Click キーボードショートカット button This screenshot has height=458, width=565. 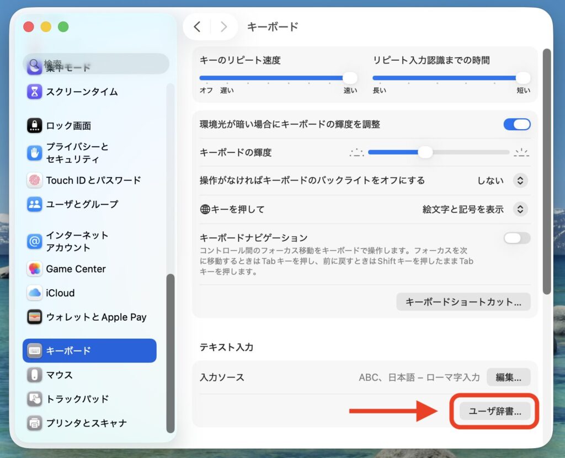tap(463, 302)
